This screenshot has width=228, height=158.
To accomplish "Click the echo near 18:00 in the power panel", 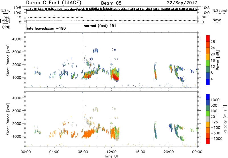I will (155, 71).
